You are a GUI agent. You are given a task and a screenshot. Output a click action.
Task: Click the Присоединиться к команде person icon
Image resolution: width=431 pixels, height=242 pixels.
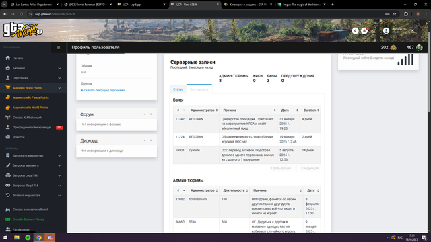point(7,127)
